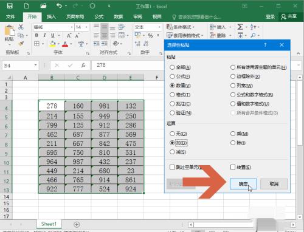Click the 登录 Sign in link

271,16
